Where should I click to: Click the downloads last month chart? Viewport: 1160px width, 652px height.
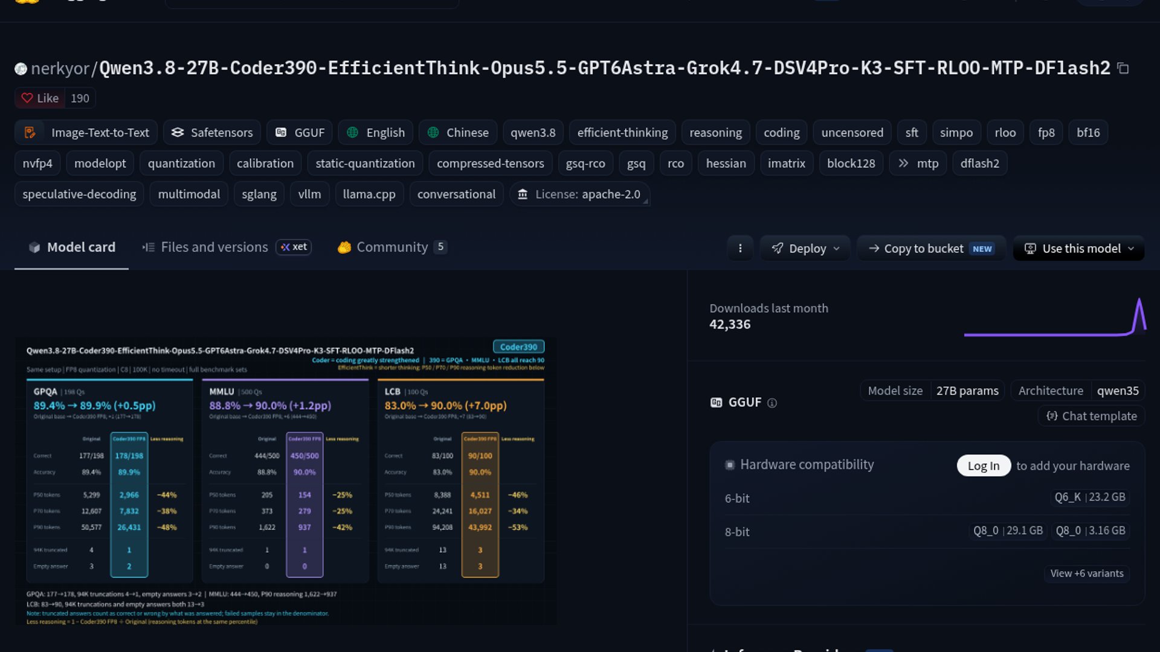[1055, 317]
